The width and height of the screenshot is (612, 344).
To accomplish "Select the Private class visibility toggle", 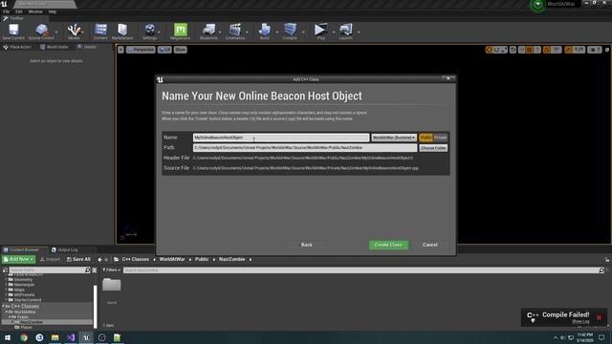I will pyautogui.click(x=440, y=138).
